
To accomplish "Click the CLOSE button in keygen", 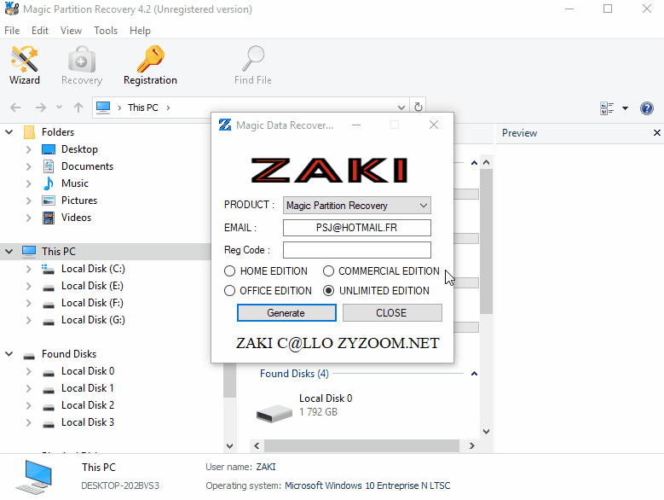I will (392, 312).
